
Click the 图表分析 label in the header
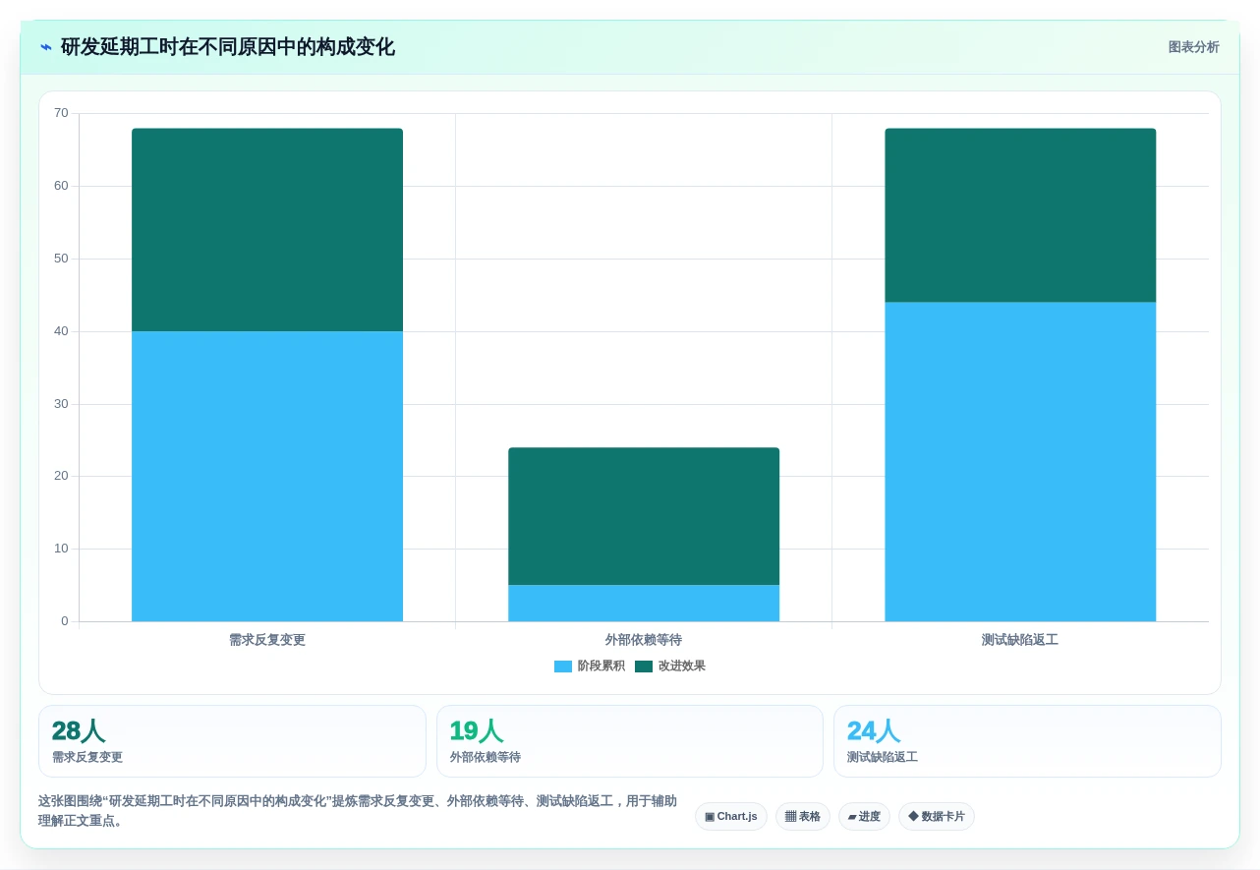(1193, 47)
